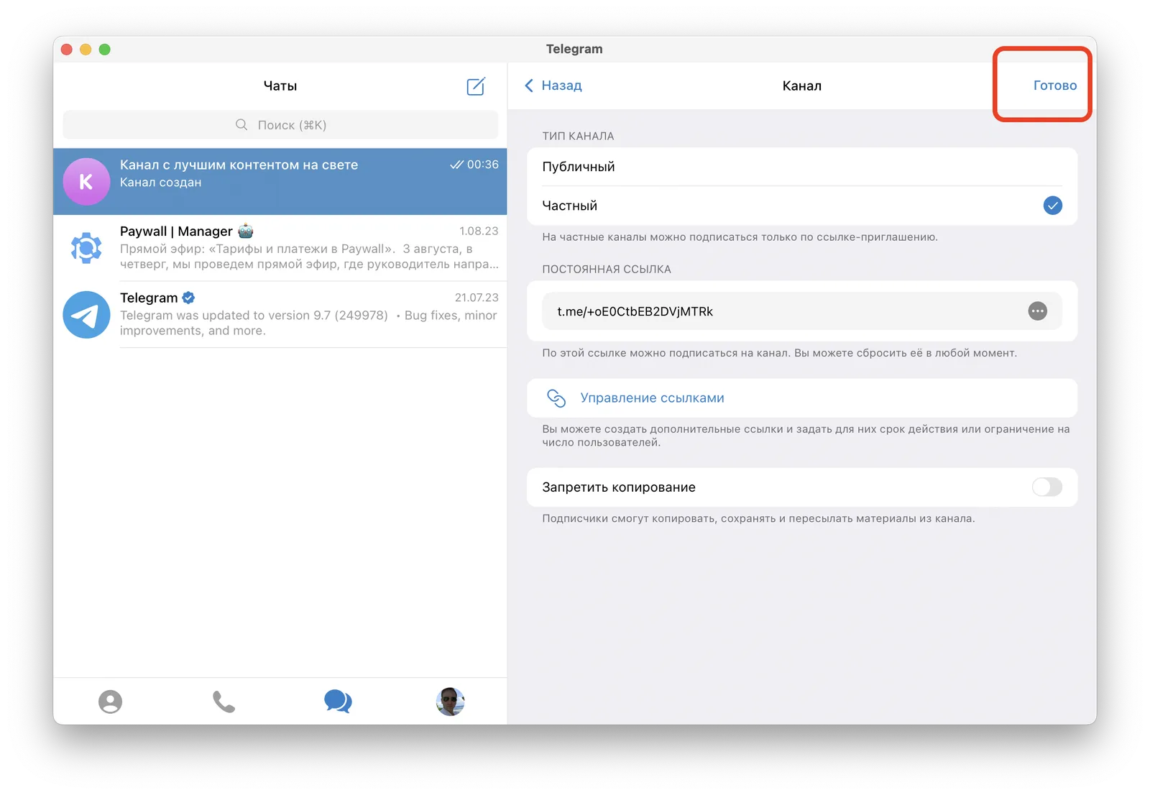Viewport: 1150px width, 795px height.
Task: Switch to the Chats bubble icon
Action: [x=338, y=701]
